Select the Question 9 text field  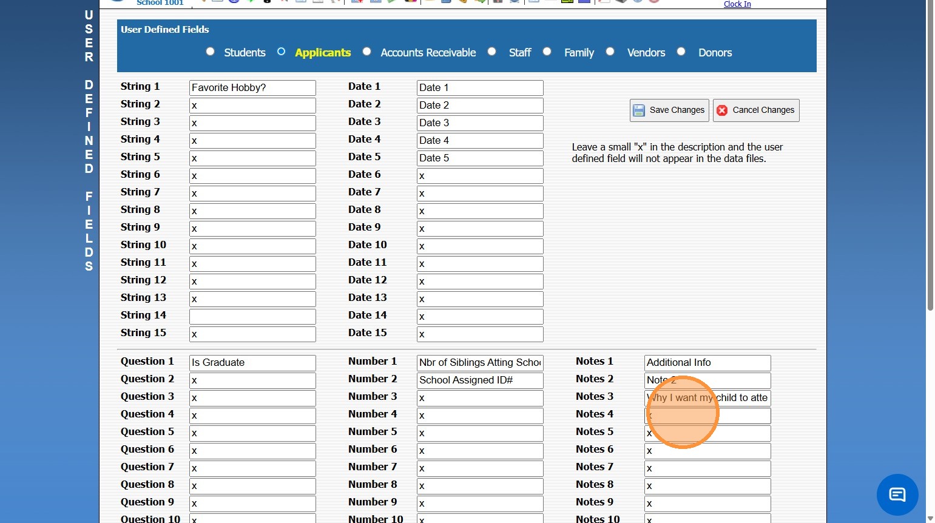click(x=252, y=504)
